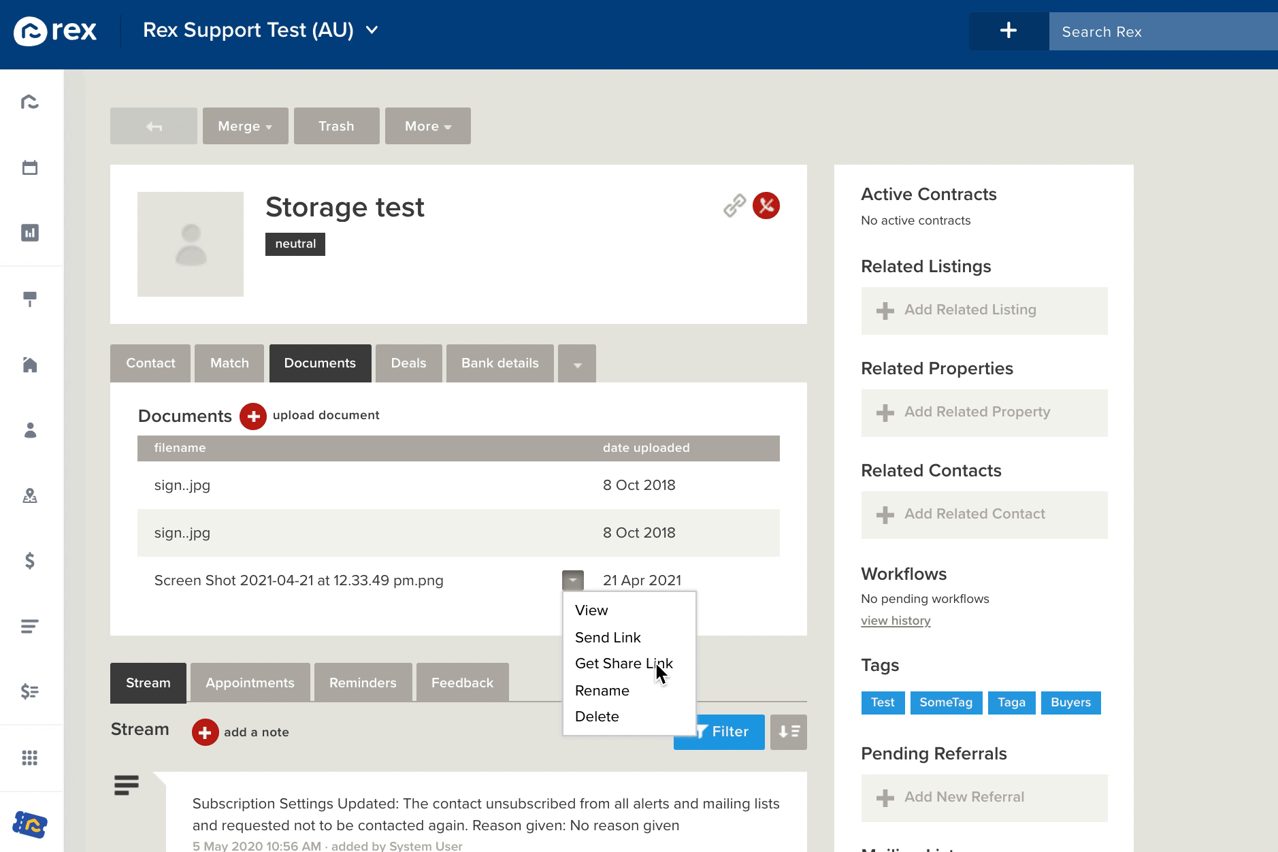The width and height of the screenshot is (1278, 852).
Task: Choose Get Share Link from the document menu
Action: click(623, 663)
